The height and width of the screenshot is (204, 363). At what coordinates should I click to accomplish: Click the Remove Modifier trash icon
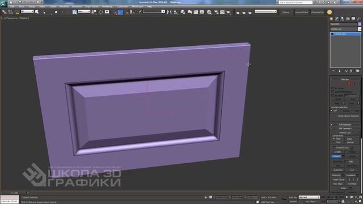(x=351, y=71)
